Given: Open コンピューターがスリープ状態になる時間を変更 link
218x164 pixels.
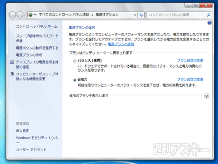Looking at the screenshot, I should 37,76.
